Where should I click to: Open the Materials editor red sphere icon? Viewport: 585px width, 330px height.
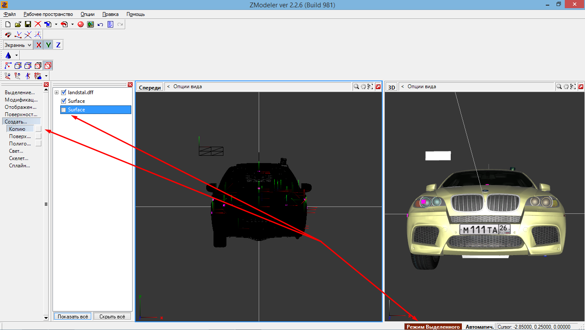(80, 25)
